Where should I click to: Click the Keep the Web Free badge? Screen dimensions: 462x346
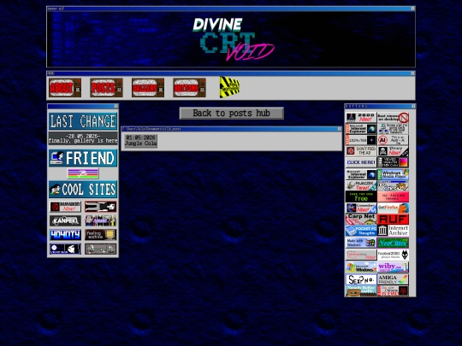(361, 196)
